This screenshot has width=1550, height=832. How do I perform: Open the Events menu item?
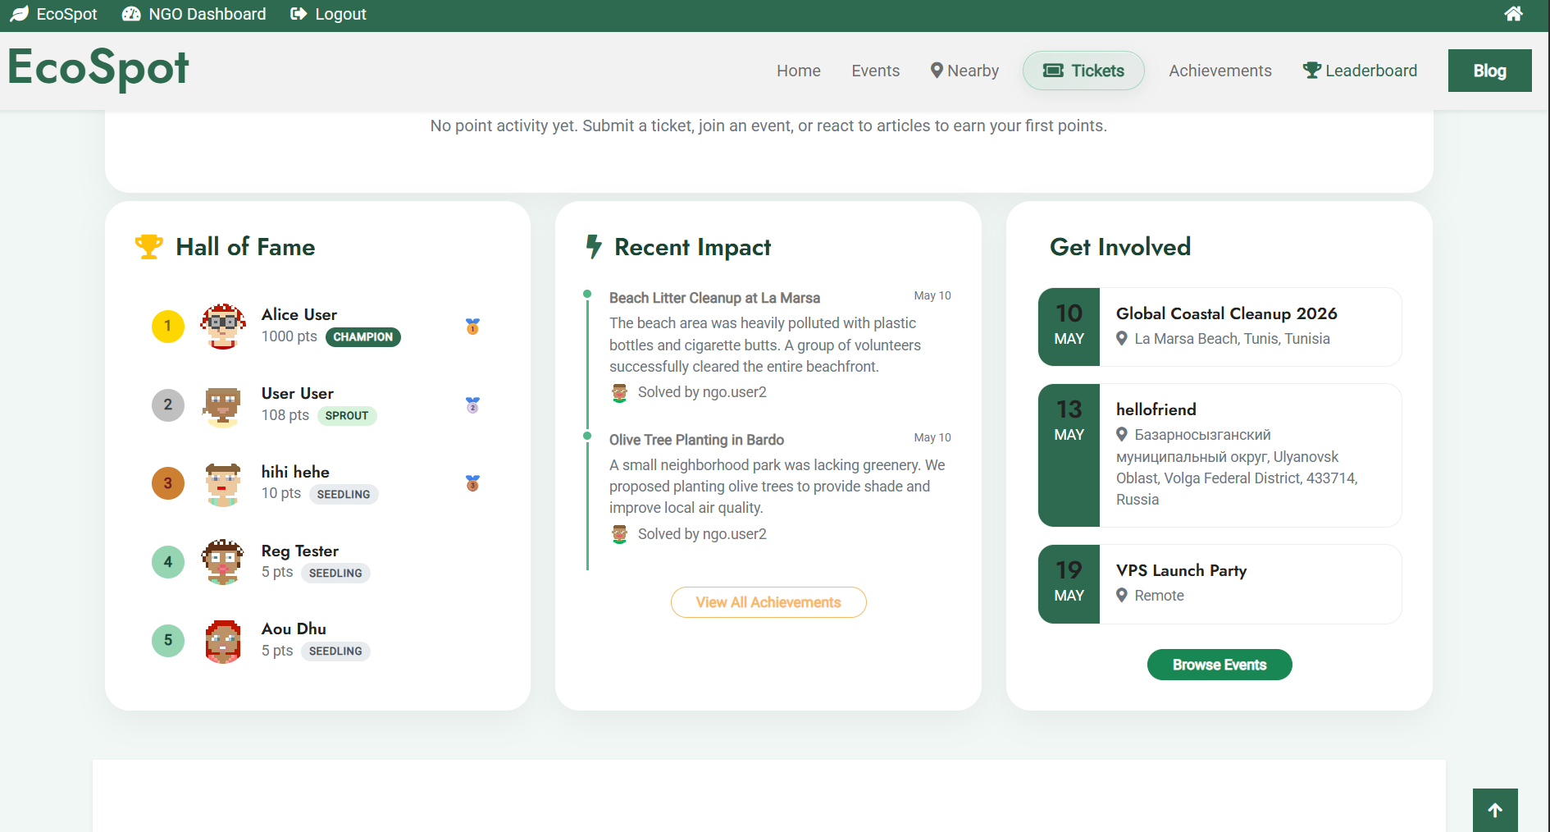tap(876, 71)
